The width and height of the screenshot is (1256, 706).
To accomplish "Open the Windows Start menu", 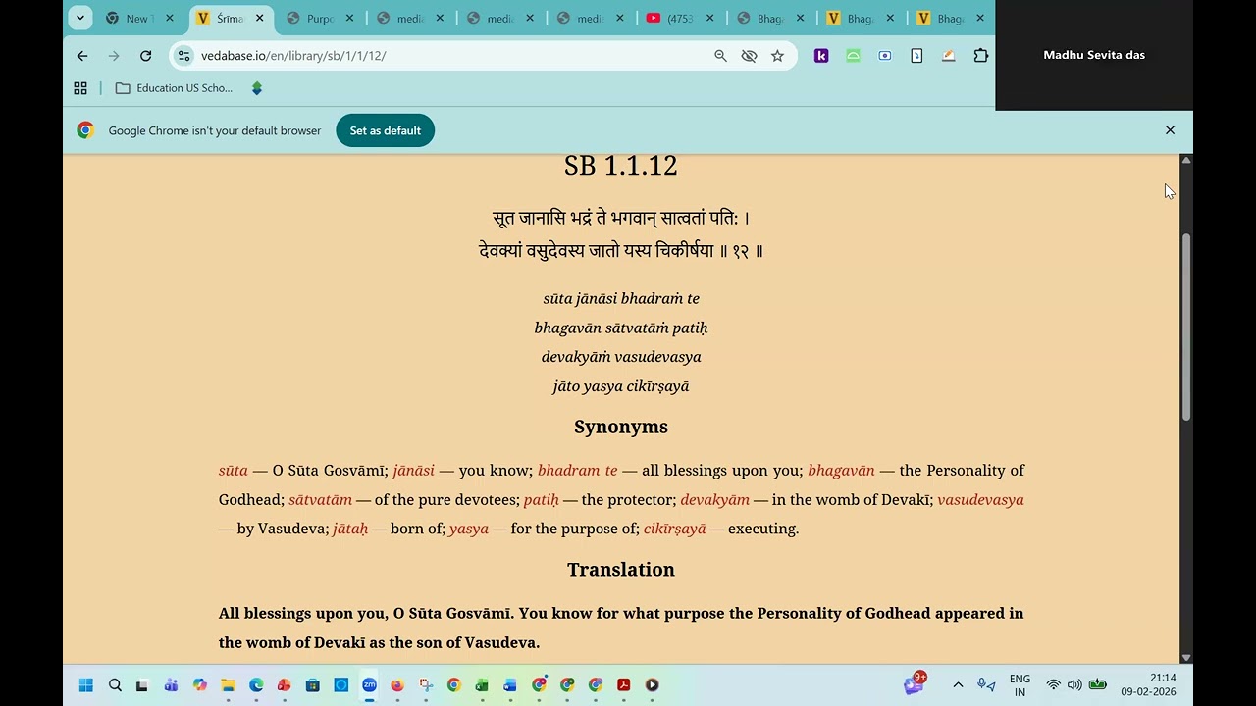I will pyautogui.click(x=85, y=685).
